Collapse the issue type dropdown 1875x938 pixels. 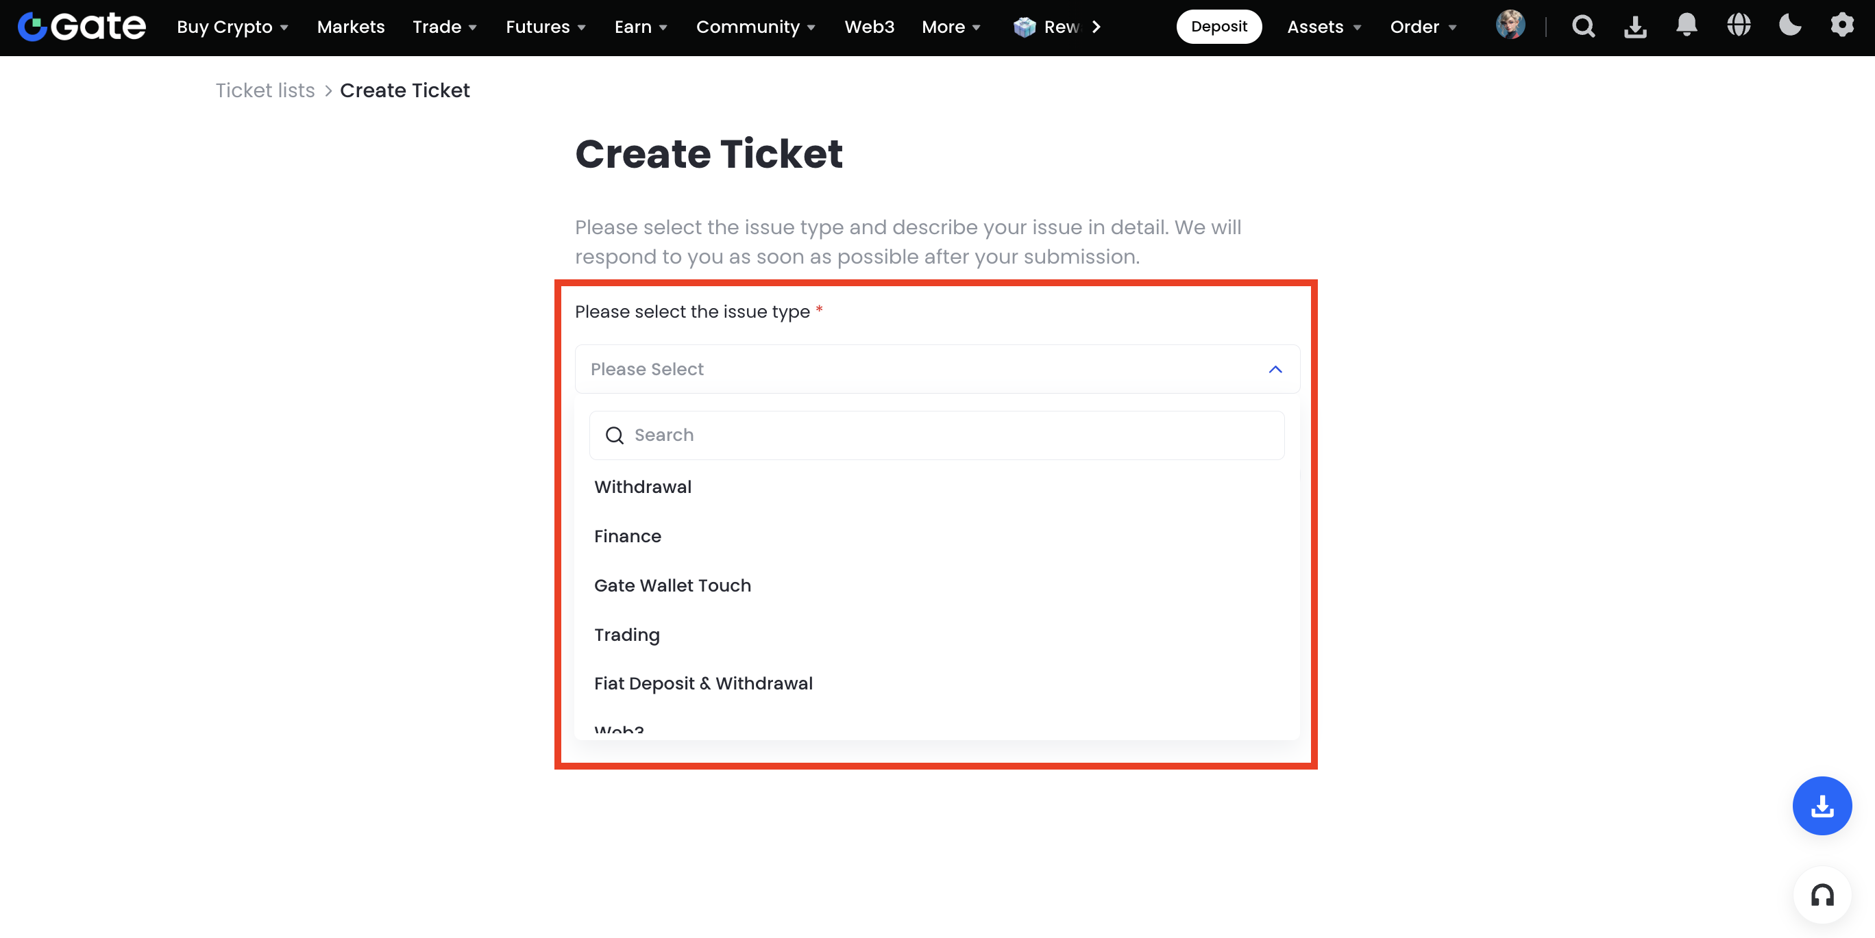pyautogui.click(x=1275, y=370)
